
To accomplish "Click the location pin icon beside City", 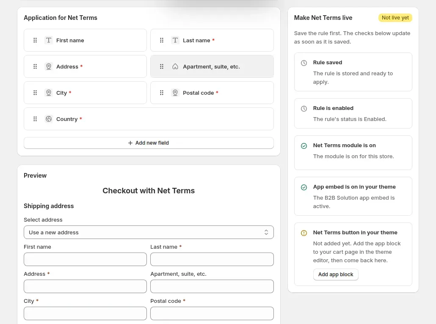I will tap(49, 93).
